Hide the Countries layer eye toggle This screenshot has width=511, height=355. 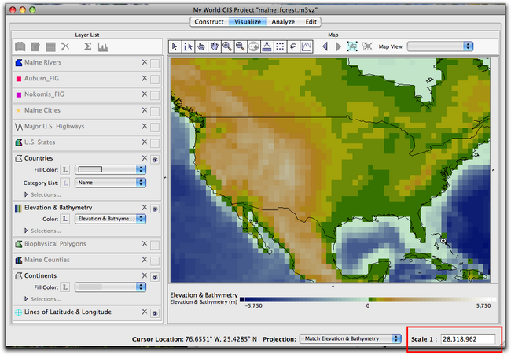(155, 158)
